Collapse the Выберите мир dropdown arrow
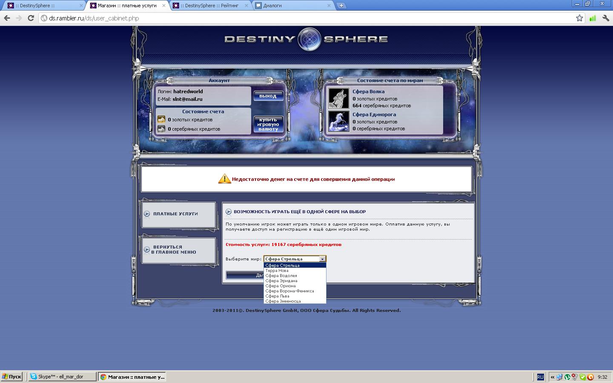The width and height of the screenshot is (613, 383). click(322, 259)
